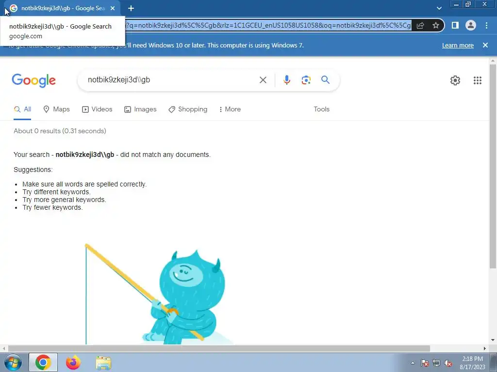Click 'Try more general keywords.' suggestion

[65, 200]
